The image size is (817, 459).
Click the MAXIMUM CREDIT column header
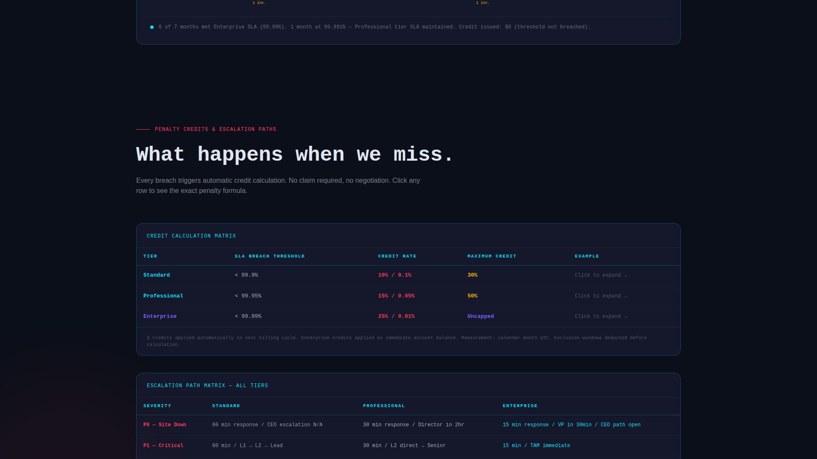click(x=491, y=256)
